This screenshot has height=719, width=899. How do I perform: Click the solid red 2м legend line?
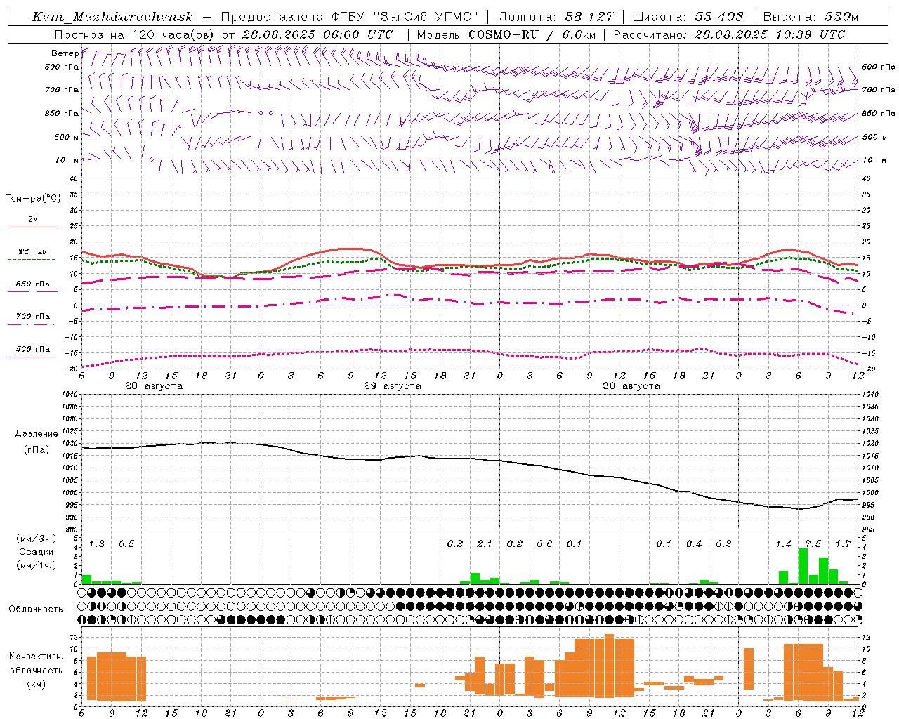(x=32, y=227)
